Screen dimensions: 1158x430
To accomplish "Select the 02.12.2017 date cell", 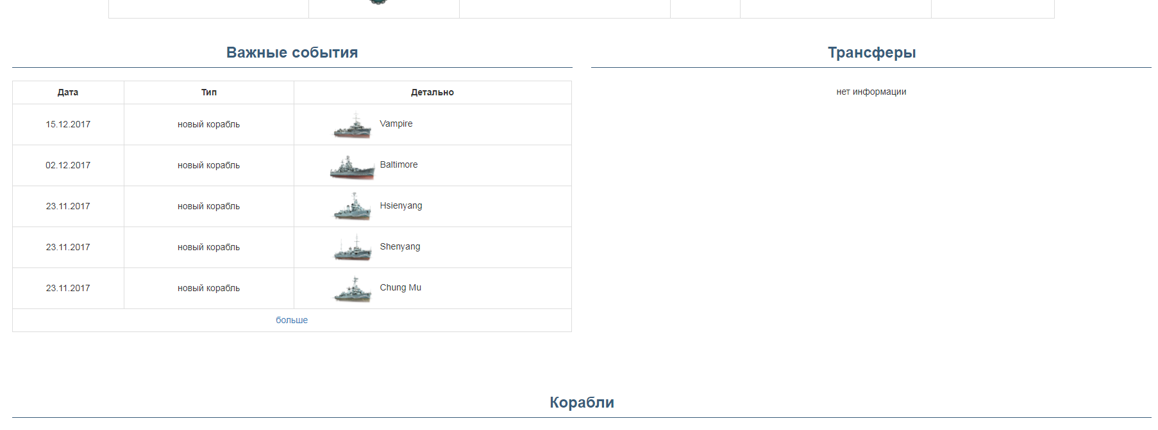I will (x=68, y=165).
